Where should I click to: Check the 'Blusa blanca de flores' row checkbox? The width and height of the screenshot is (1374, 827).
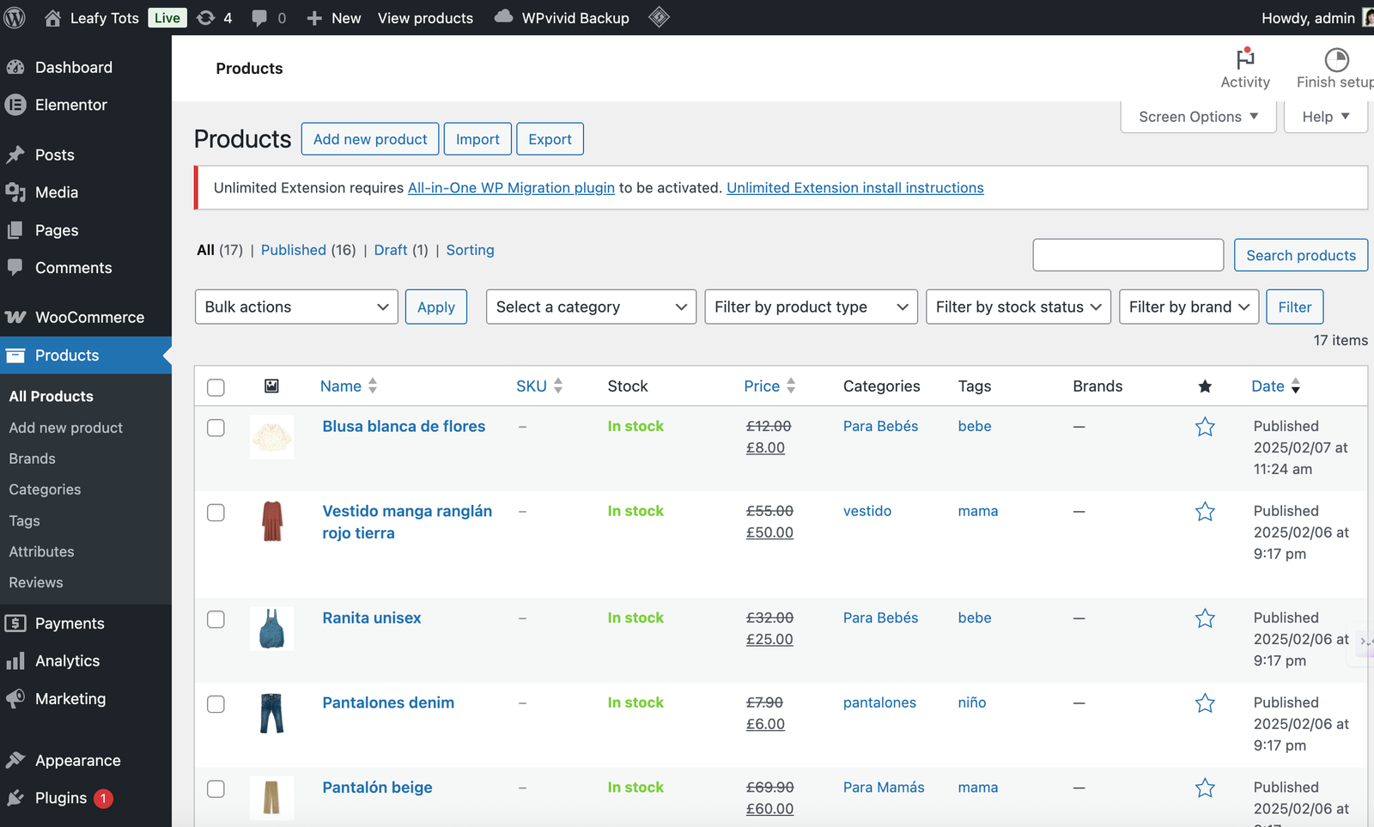click(216, 427)
